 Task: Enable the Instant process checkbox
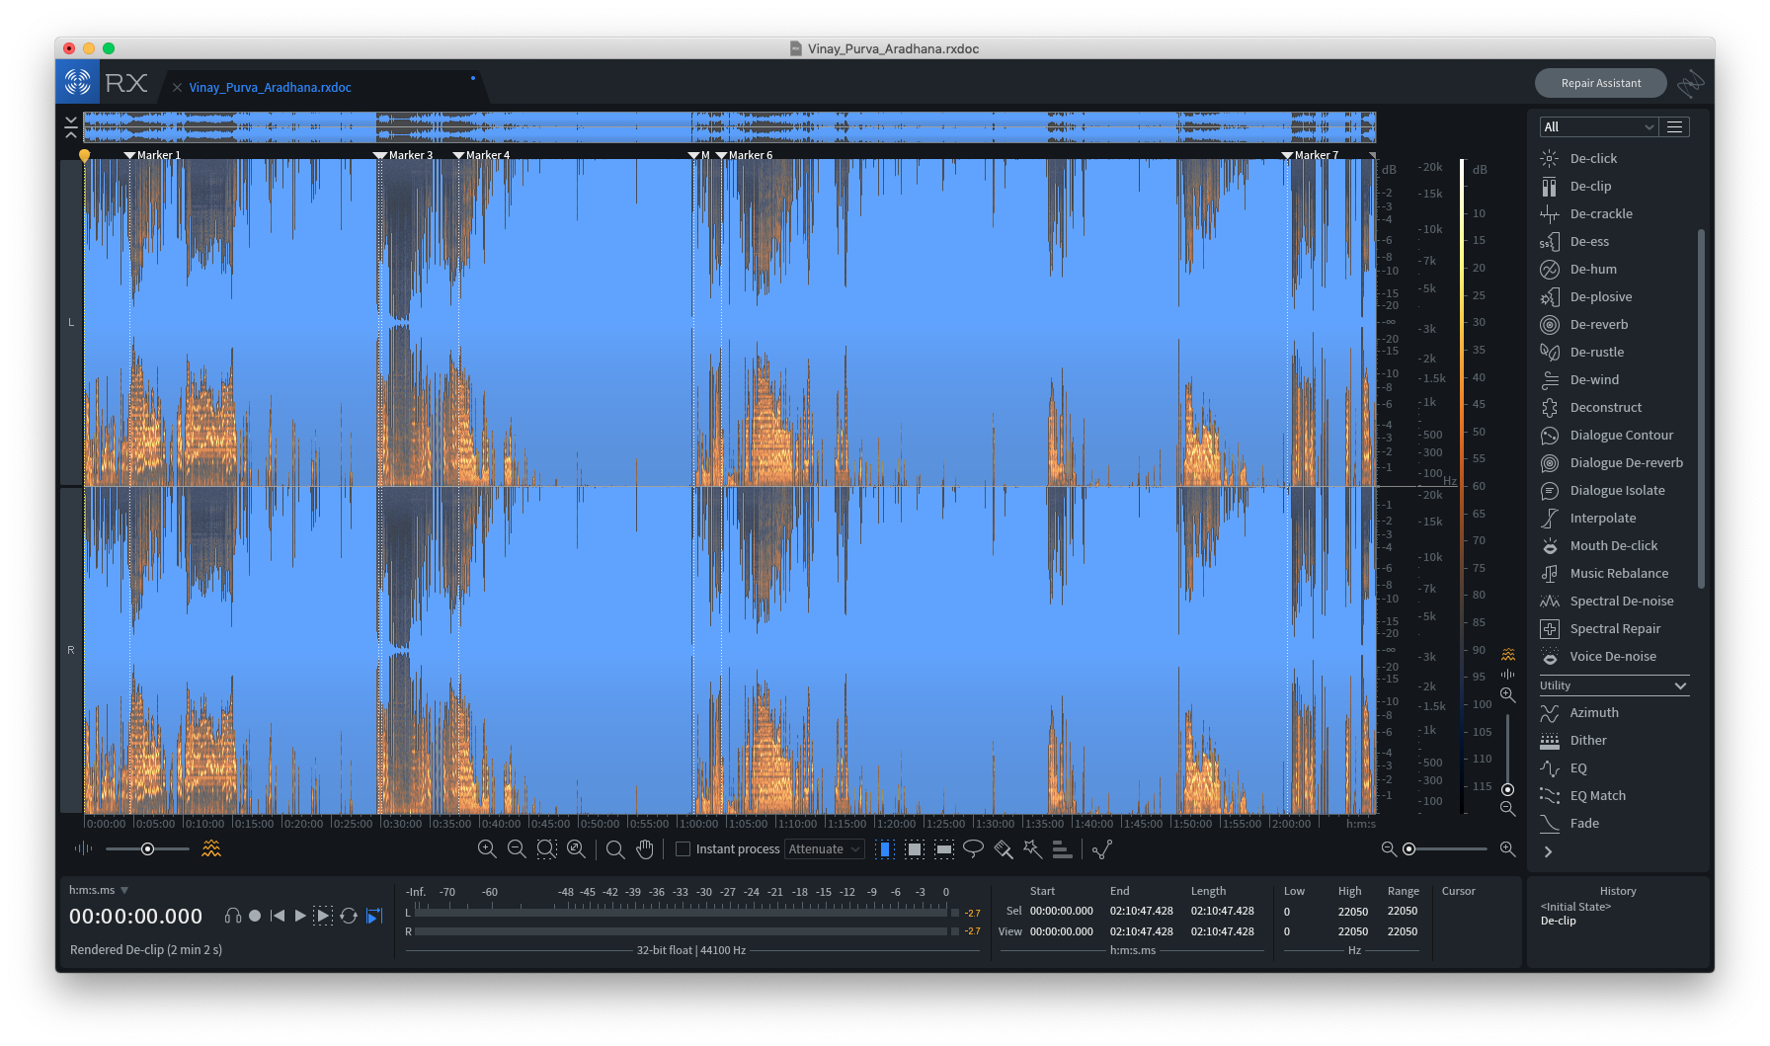pos(683,848)
